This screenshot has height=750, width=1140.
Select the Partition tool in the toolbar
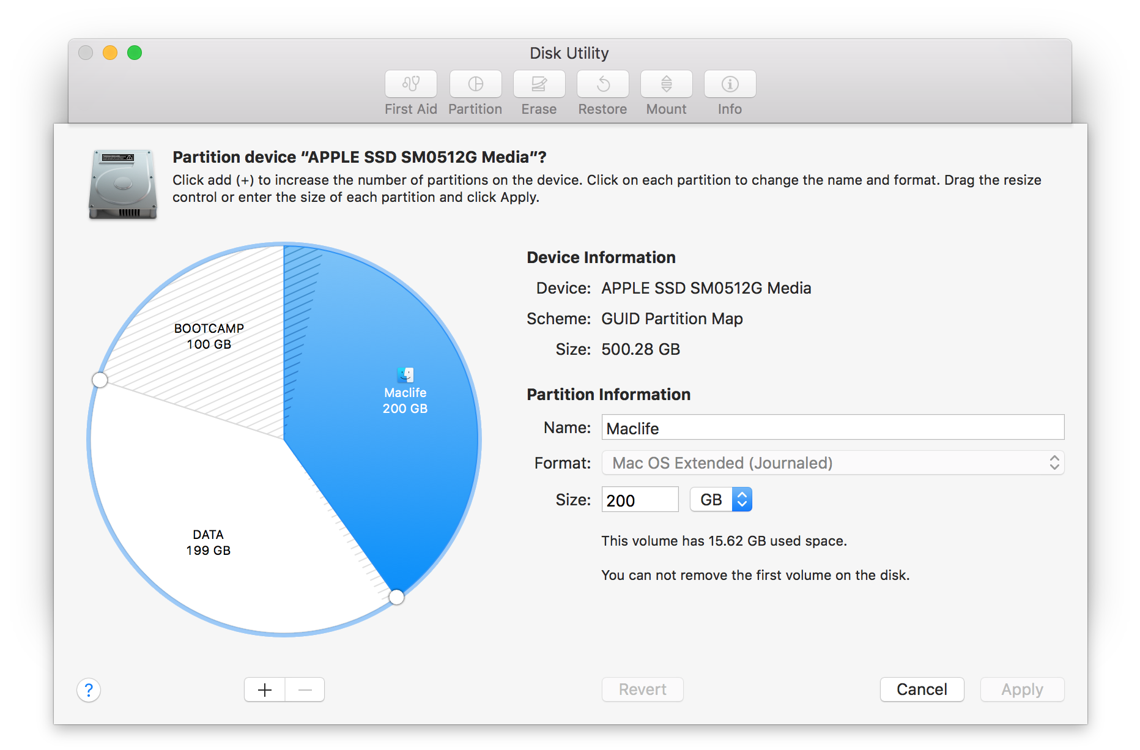coord(475,84)
